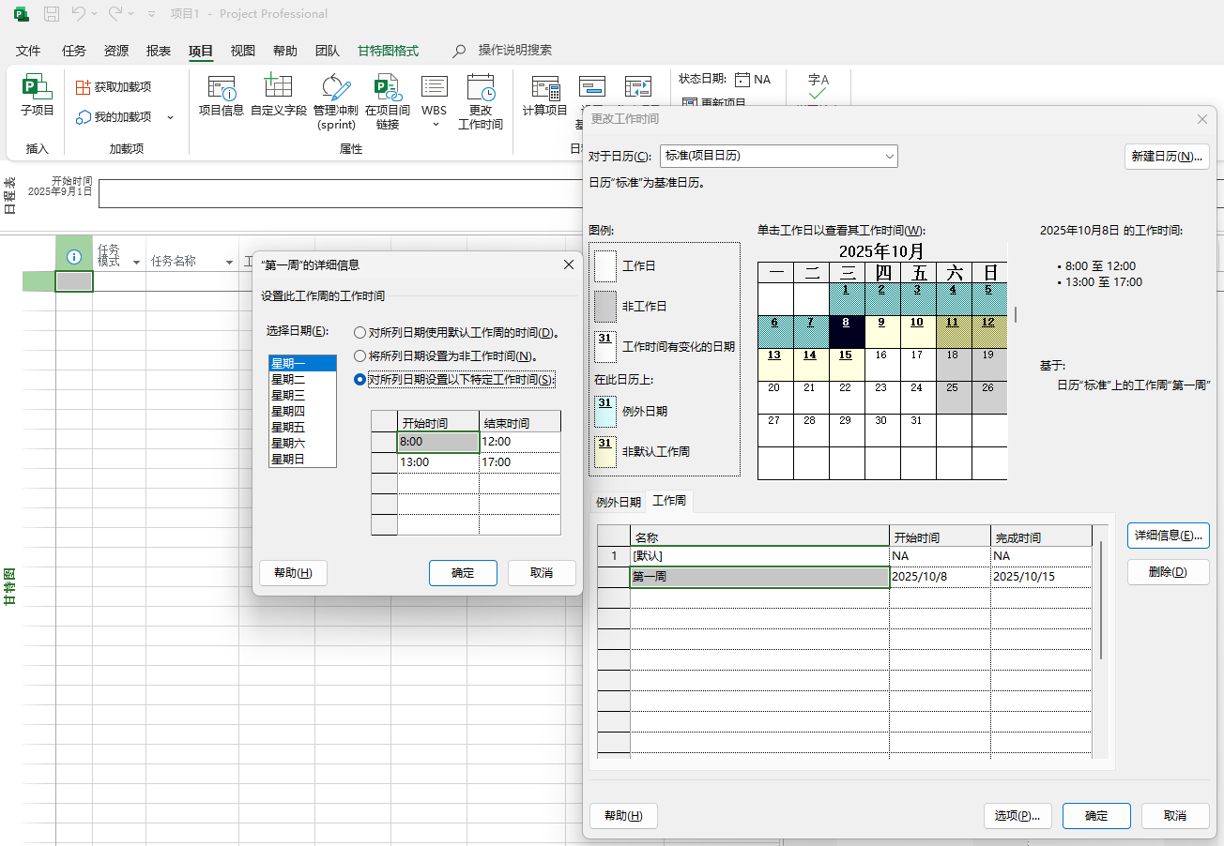Click the redo arrow in title bar
This screenshot has width=1224, height=846.
pyautogui.click(x=115, y=14)
